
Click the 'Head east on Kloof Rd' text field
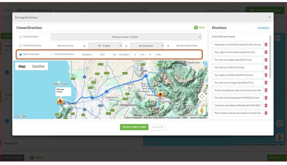[x=238, y=44]
